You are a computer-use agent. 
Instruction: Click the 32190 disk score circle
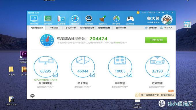pos(157,67)
